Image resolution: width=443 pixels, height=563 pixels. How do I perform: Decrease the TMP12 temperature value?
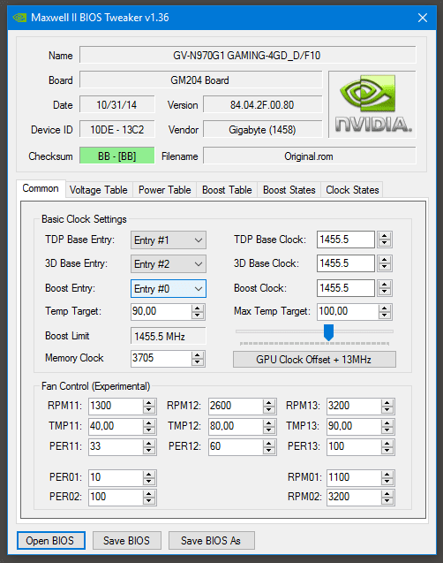pyautogui.click(x=269, y=430)
